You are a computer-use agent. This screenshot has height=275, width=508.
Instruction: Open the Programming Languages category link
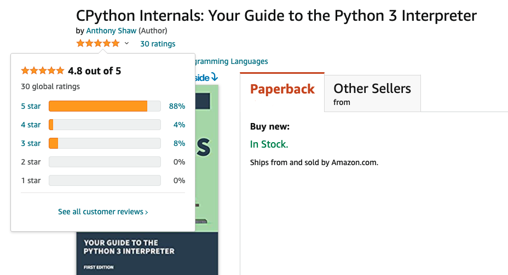point(232,61)
